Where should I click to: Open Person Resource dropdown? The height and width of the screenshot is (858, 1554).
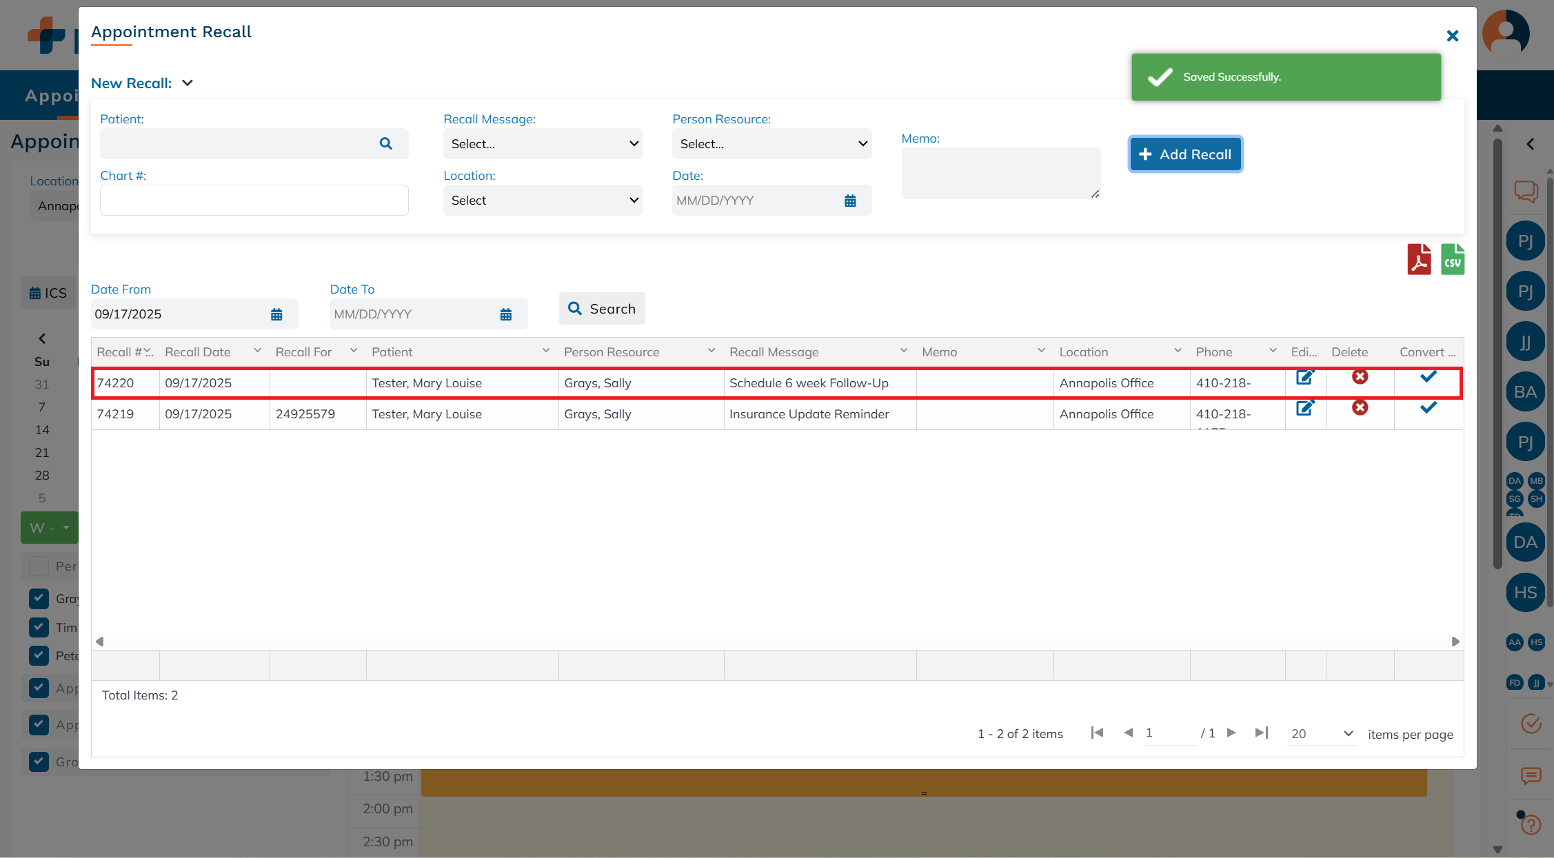point(771,144)
